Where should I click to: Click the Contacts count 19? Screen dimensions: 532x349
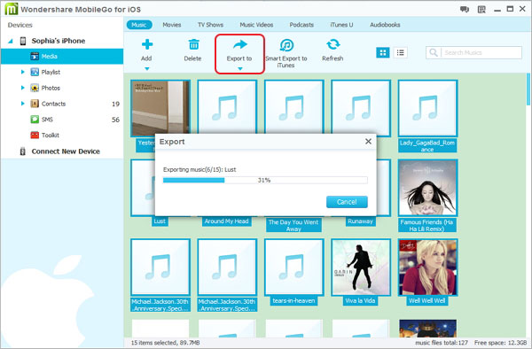coord(115,104)
